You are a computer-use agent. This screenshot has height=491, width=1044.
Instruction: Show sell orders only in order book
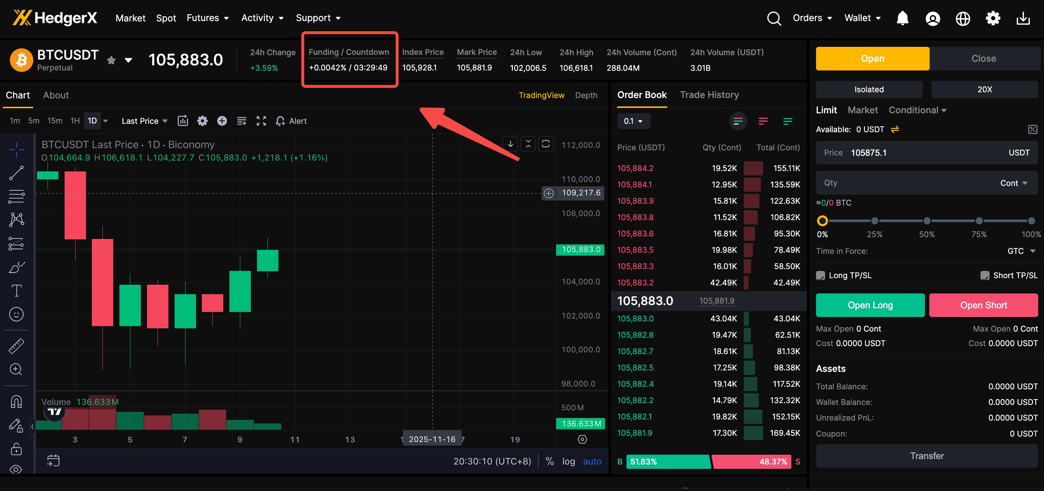point(763,121)
